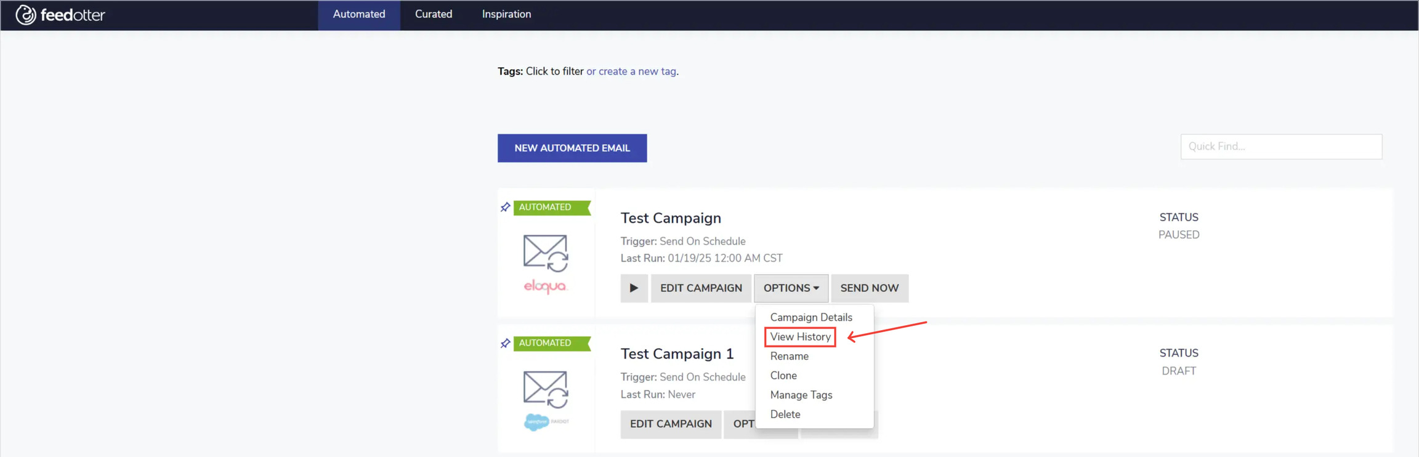This screenshot has width=1419, height=457.
Task: Click Test Campaign 1 envelope icon
Action: pyautogui.click(x=545, y=389)
